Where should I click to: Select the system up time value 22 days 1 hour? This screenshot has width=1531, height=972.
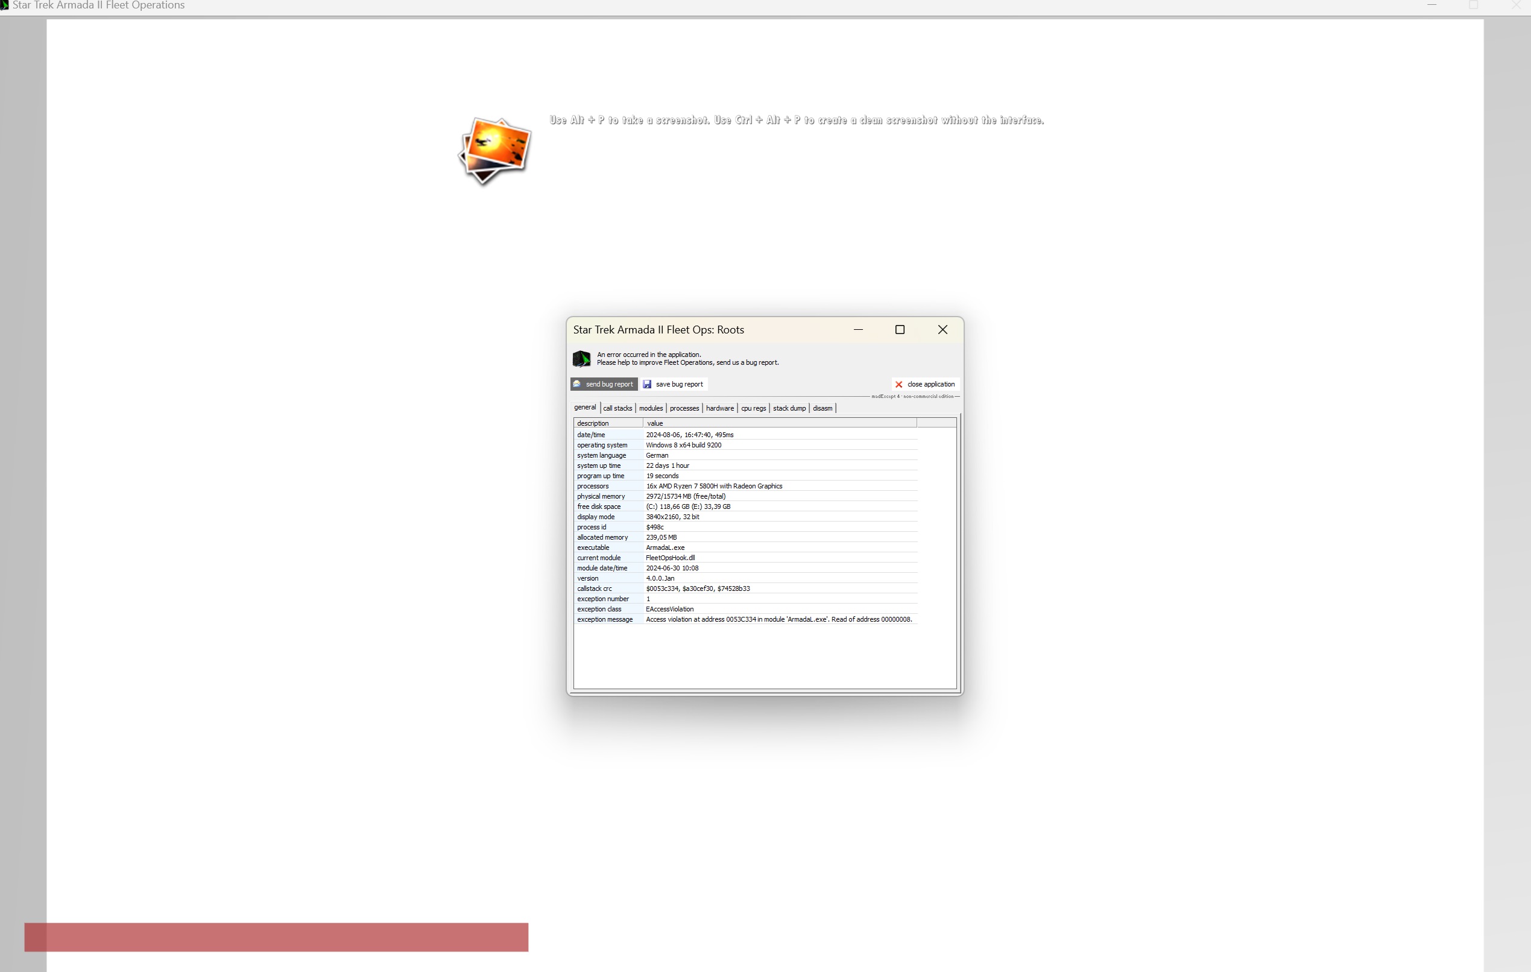click(668, 465)
